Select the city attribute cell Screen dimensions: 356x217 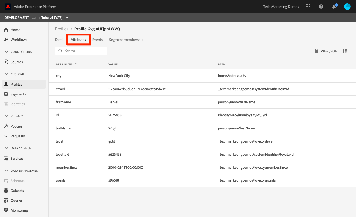pos(59,76)
